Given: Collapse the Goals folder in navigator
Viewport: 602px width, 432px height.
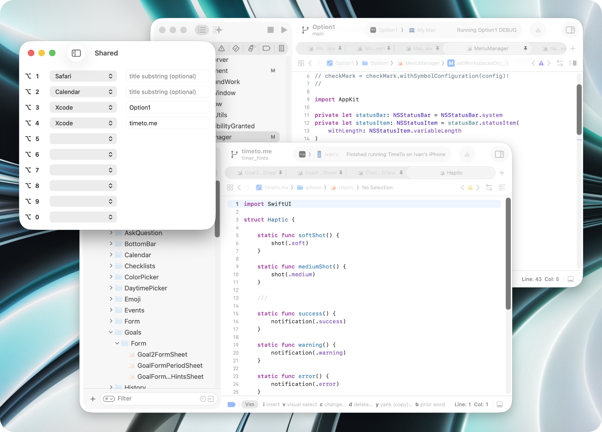Looking at the screenshot, I should [x=111, y=332].
